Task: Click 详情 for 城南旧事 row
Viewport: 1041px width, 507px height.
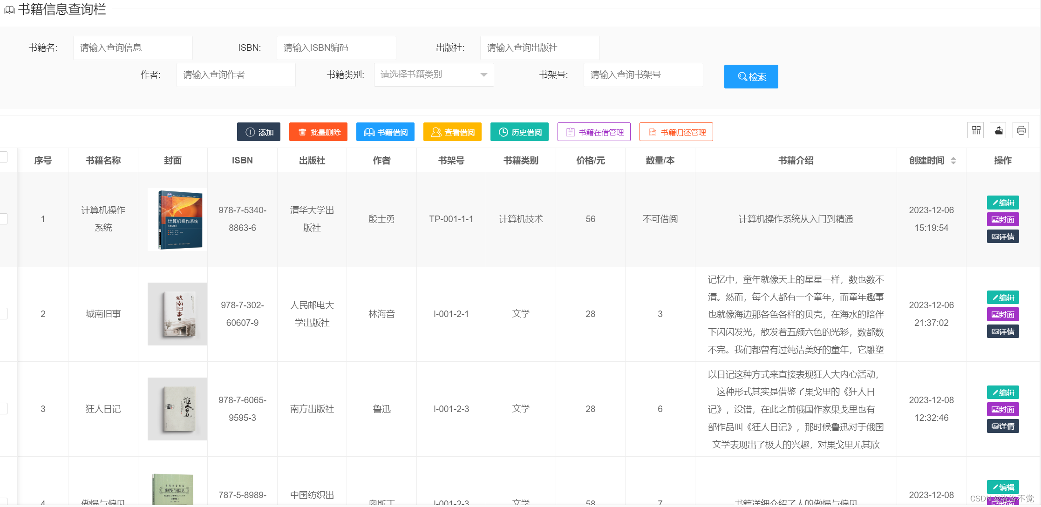Action: 1003,331
